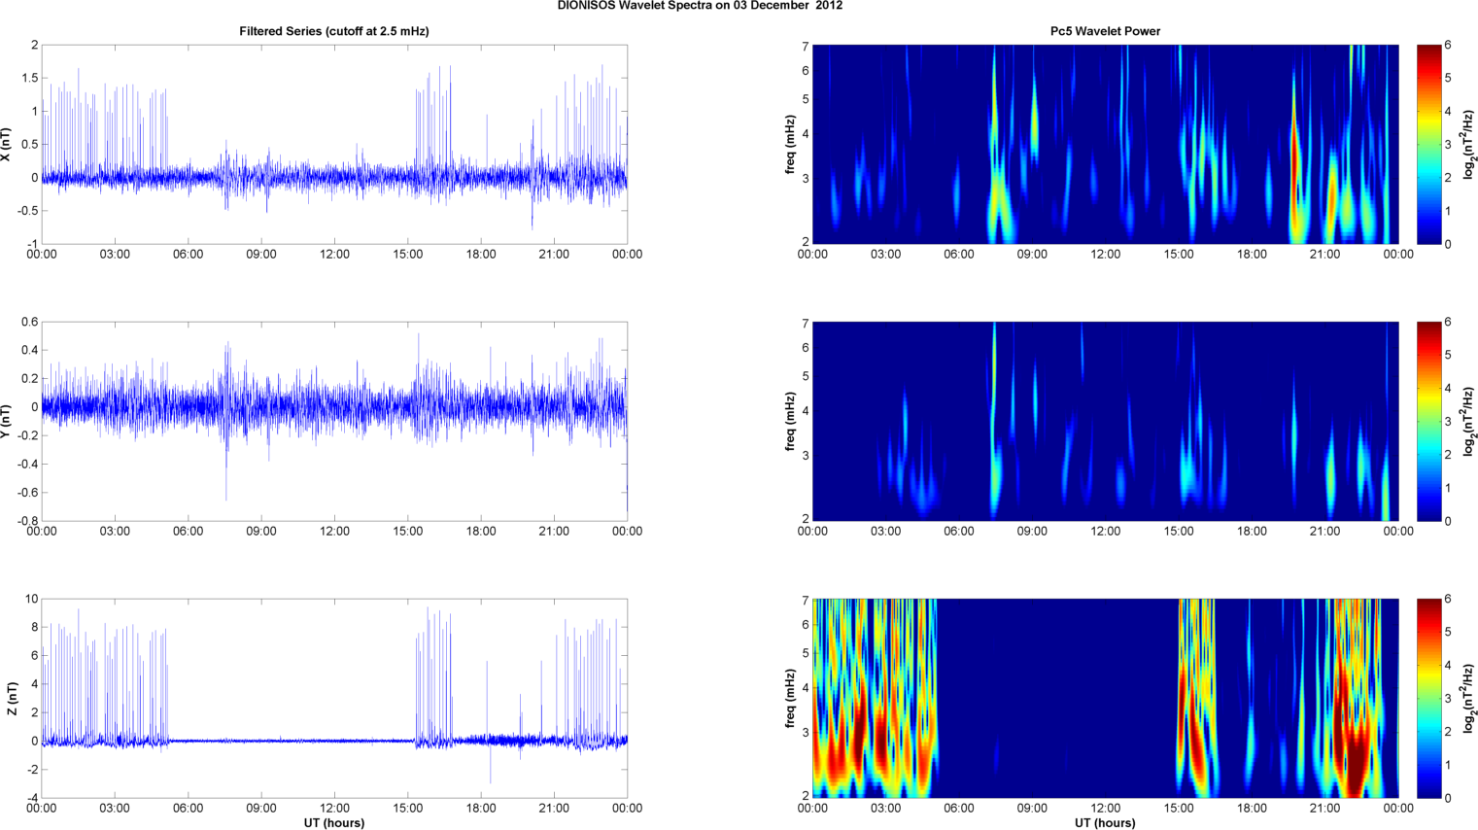Click 'freq (mHz)' label of middle wavelet spectrum
The width and height of the screenshot is (1478, 830).
tap(791, 422)
